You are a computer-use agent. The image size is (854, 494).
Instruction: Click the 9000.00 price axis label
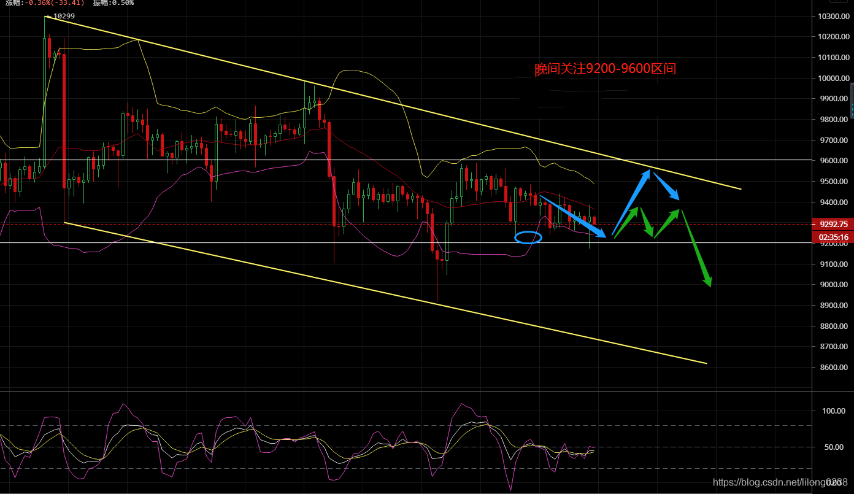coord(833,285)
